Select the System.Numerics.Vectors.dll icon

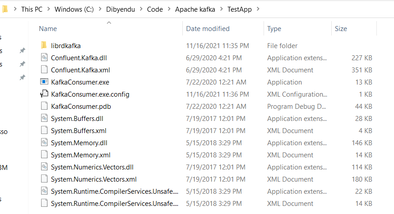[44, 167]
